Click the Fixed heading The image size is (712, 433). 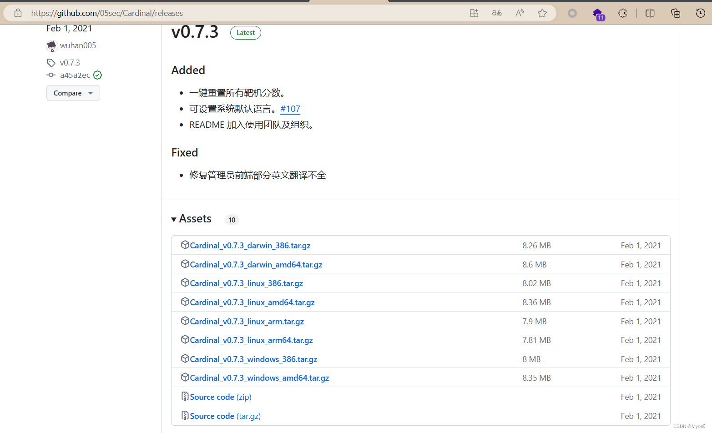tap(184, 152)
